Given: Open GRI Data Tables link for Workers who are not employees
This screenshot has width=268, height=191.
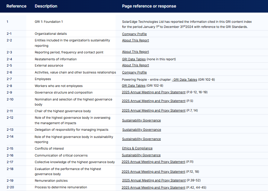Looking at the screenshot, I should (134, 85).
